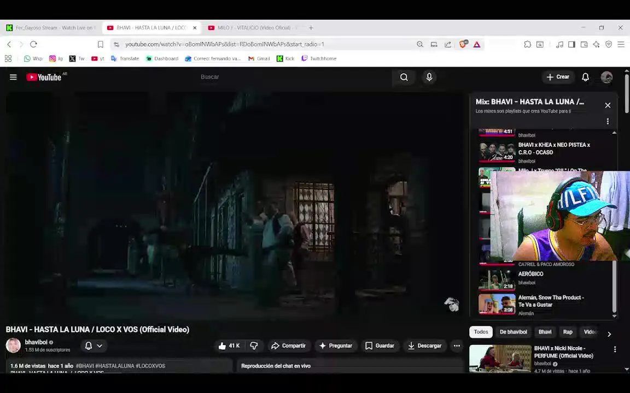This screenshot has height=393, width=630.
Task: Open the Brave Shields lion icon
Action: click(463, 44)
